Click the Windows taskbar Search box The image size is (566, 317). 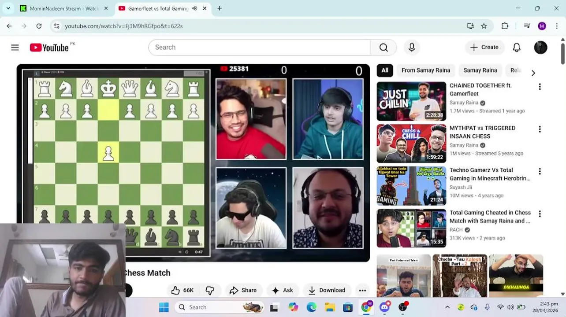[219, 307]
